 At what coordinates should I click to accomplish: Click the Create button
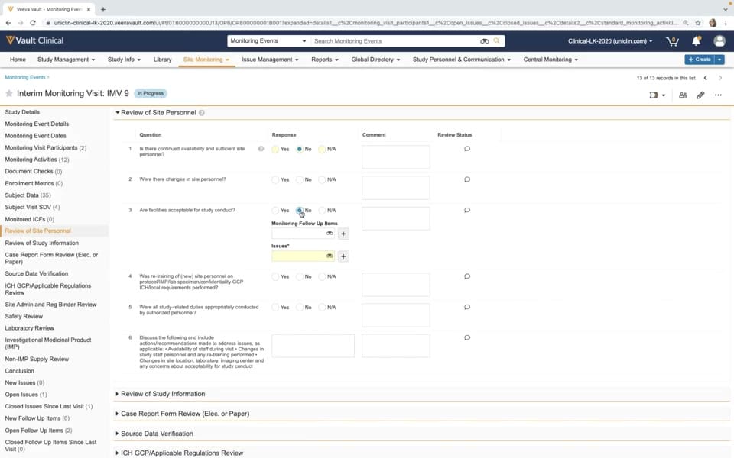coord(700,60)
